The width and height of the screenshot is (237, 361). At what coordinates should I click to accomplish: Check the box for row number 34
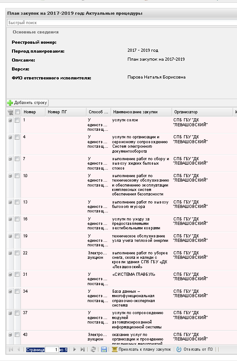tap(17, 291)
